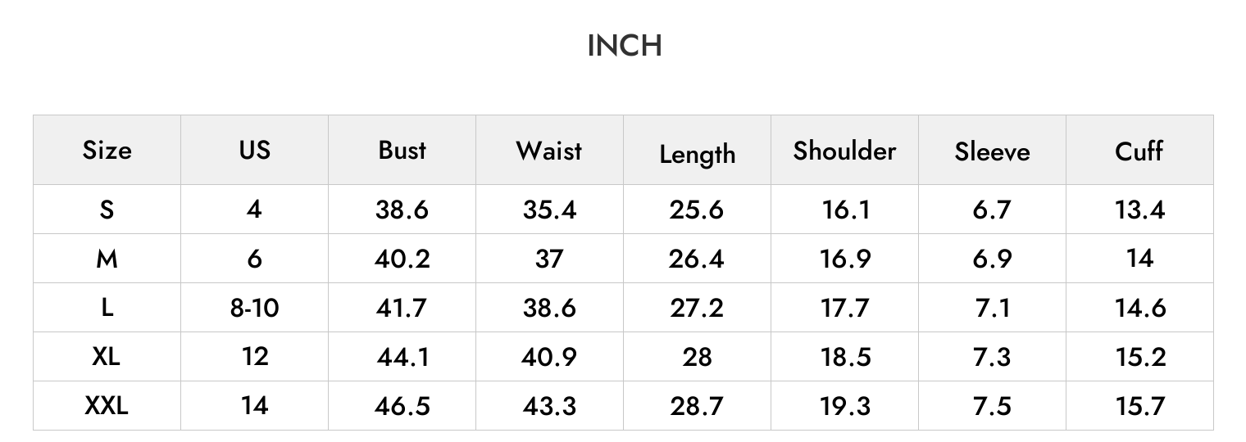Select the XL size row label
The height and width of the screenshot is (442, 1246).
pos(107,357)
